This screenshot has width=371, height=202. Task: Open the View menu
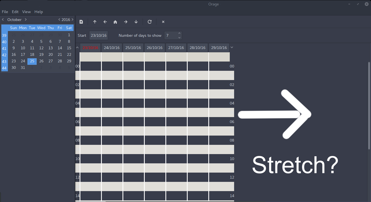pos(26,12)
